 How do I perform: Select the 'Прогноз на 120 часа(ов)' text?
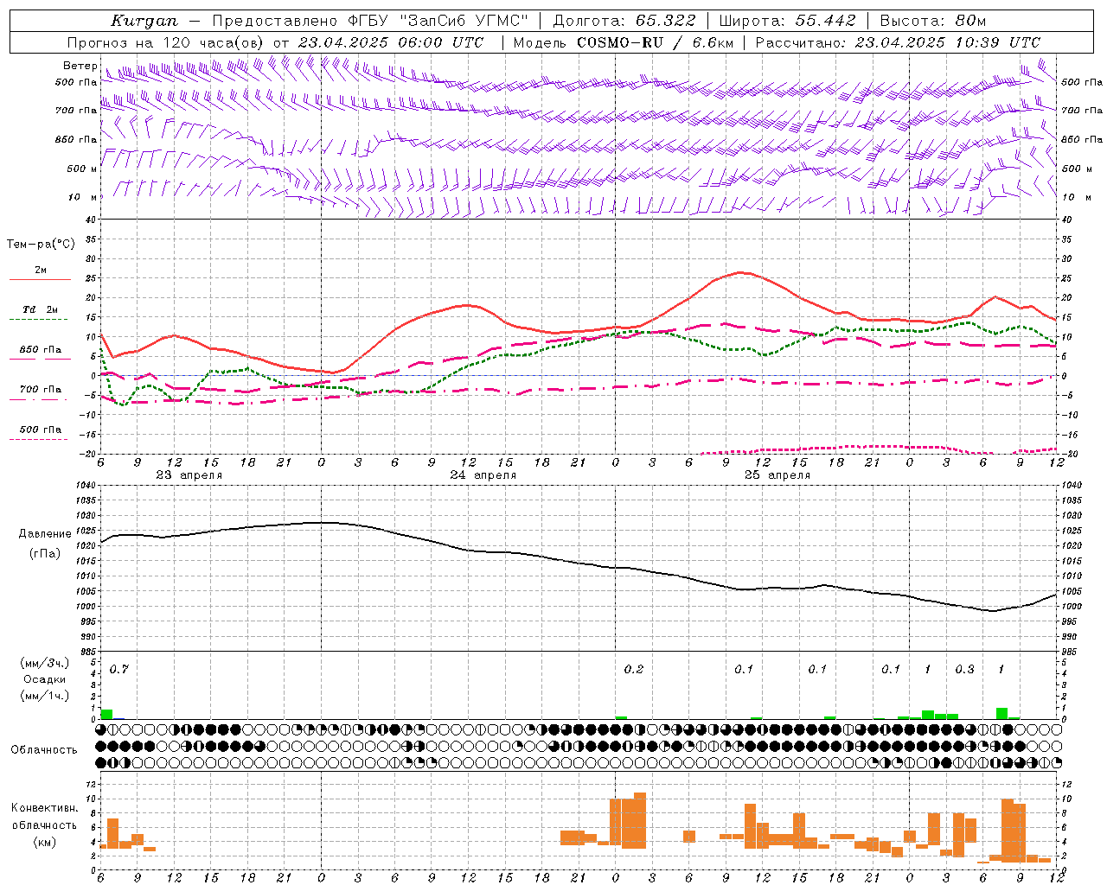click(x=166, y=42)
